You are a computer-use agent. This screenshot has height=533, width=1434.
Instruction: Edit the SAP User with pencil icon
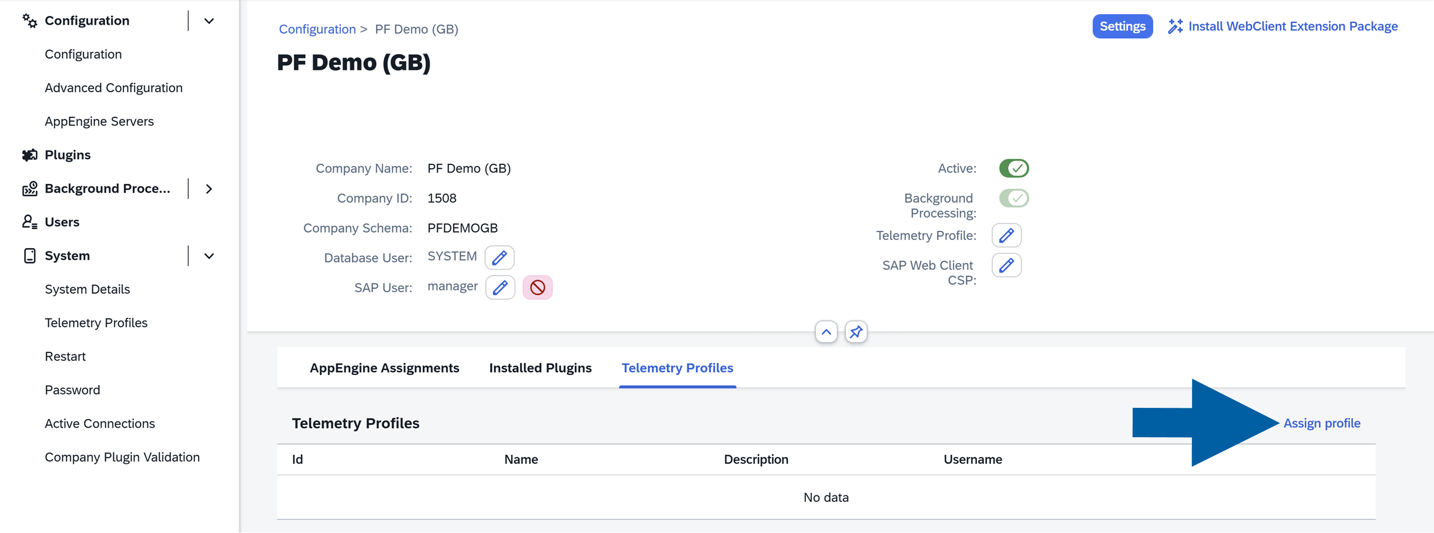click(500, 287)
